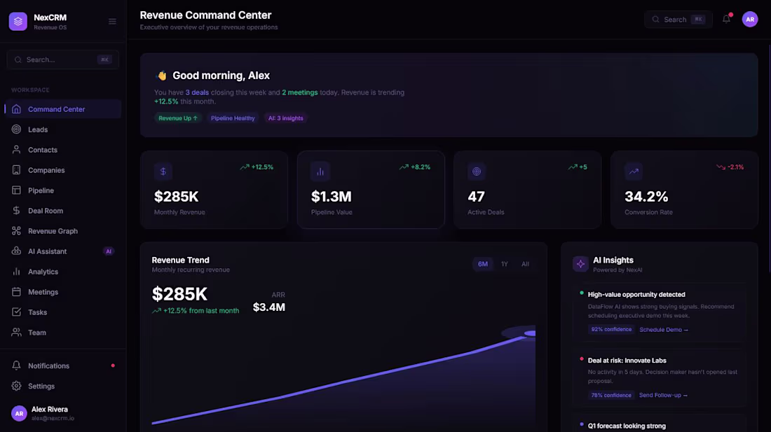771x432 pixels.
Task: Click the Pipeline Healthy tag
Action: pyautogui.click(x=233, y=118)
